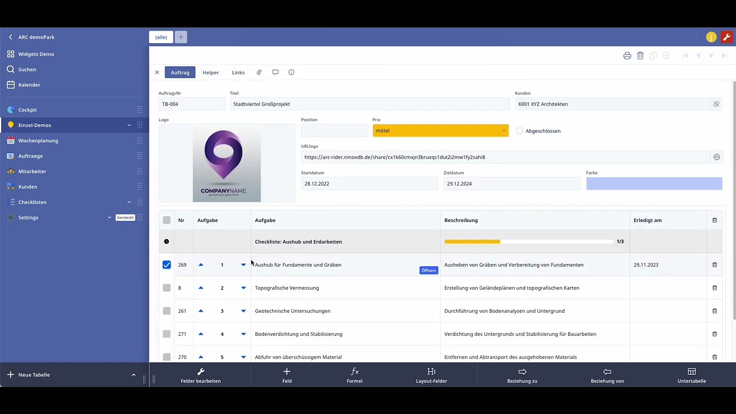
Task: Open the Mitarbeiter table
Action: (x=32, y=171)
